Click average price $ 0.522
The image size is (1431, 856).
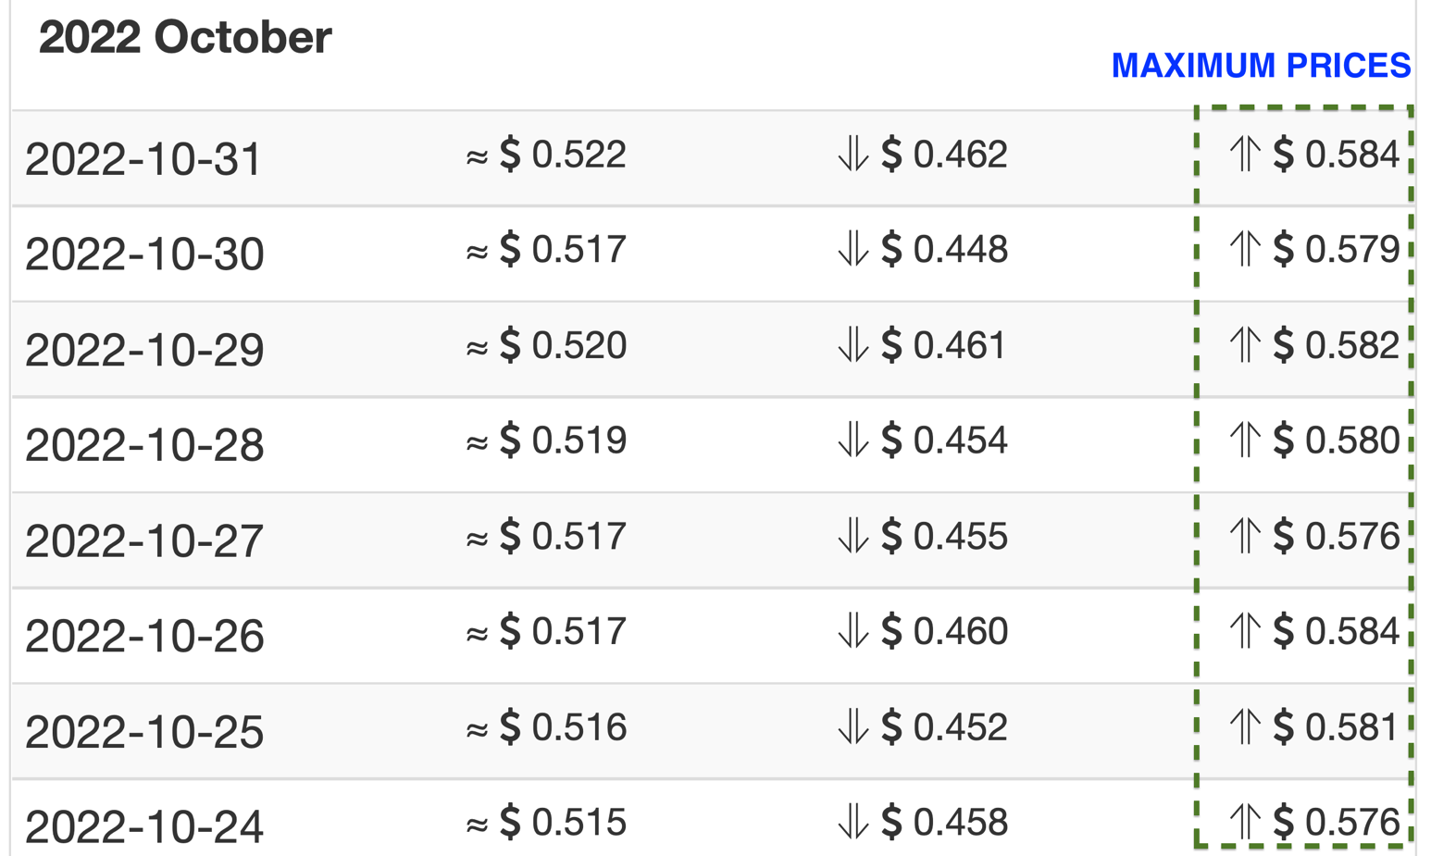point(563,154)
